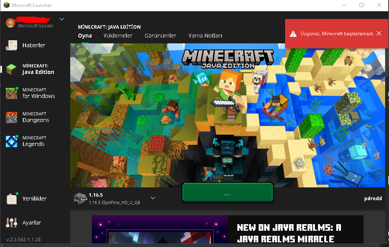Click the Minecraft Java Edition banner artwork
Viewport: 389px width, 247px height.
click(228, 115)
